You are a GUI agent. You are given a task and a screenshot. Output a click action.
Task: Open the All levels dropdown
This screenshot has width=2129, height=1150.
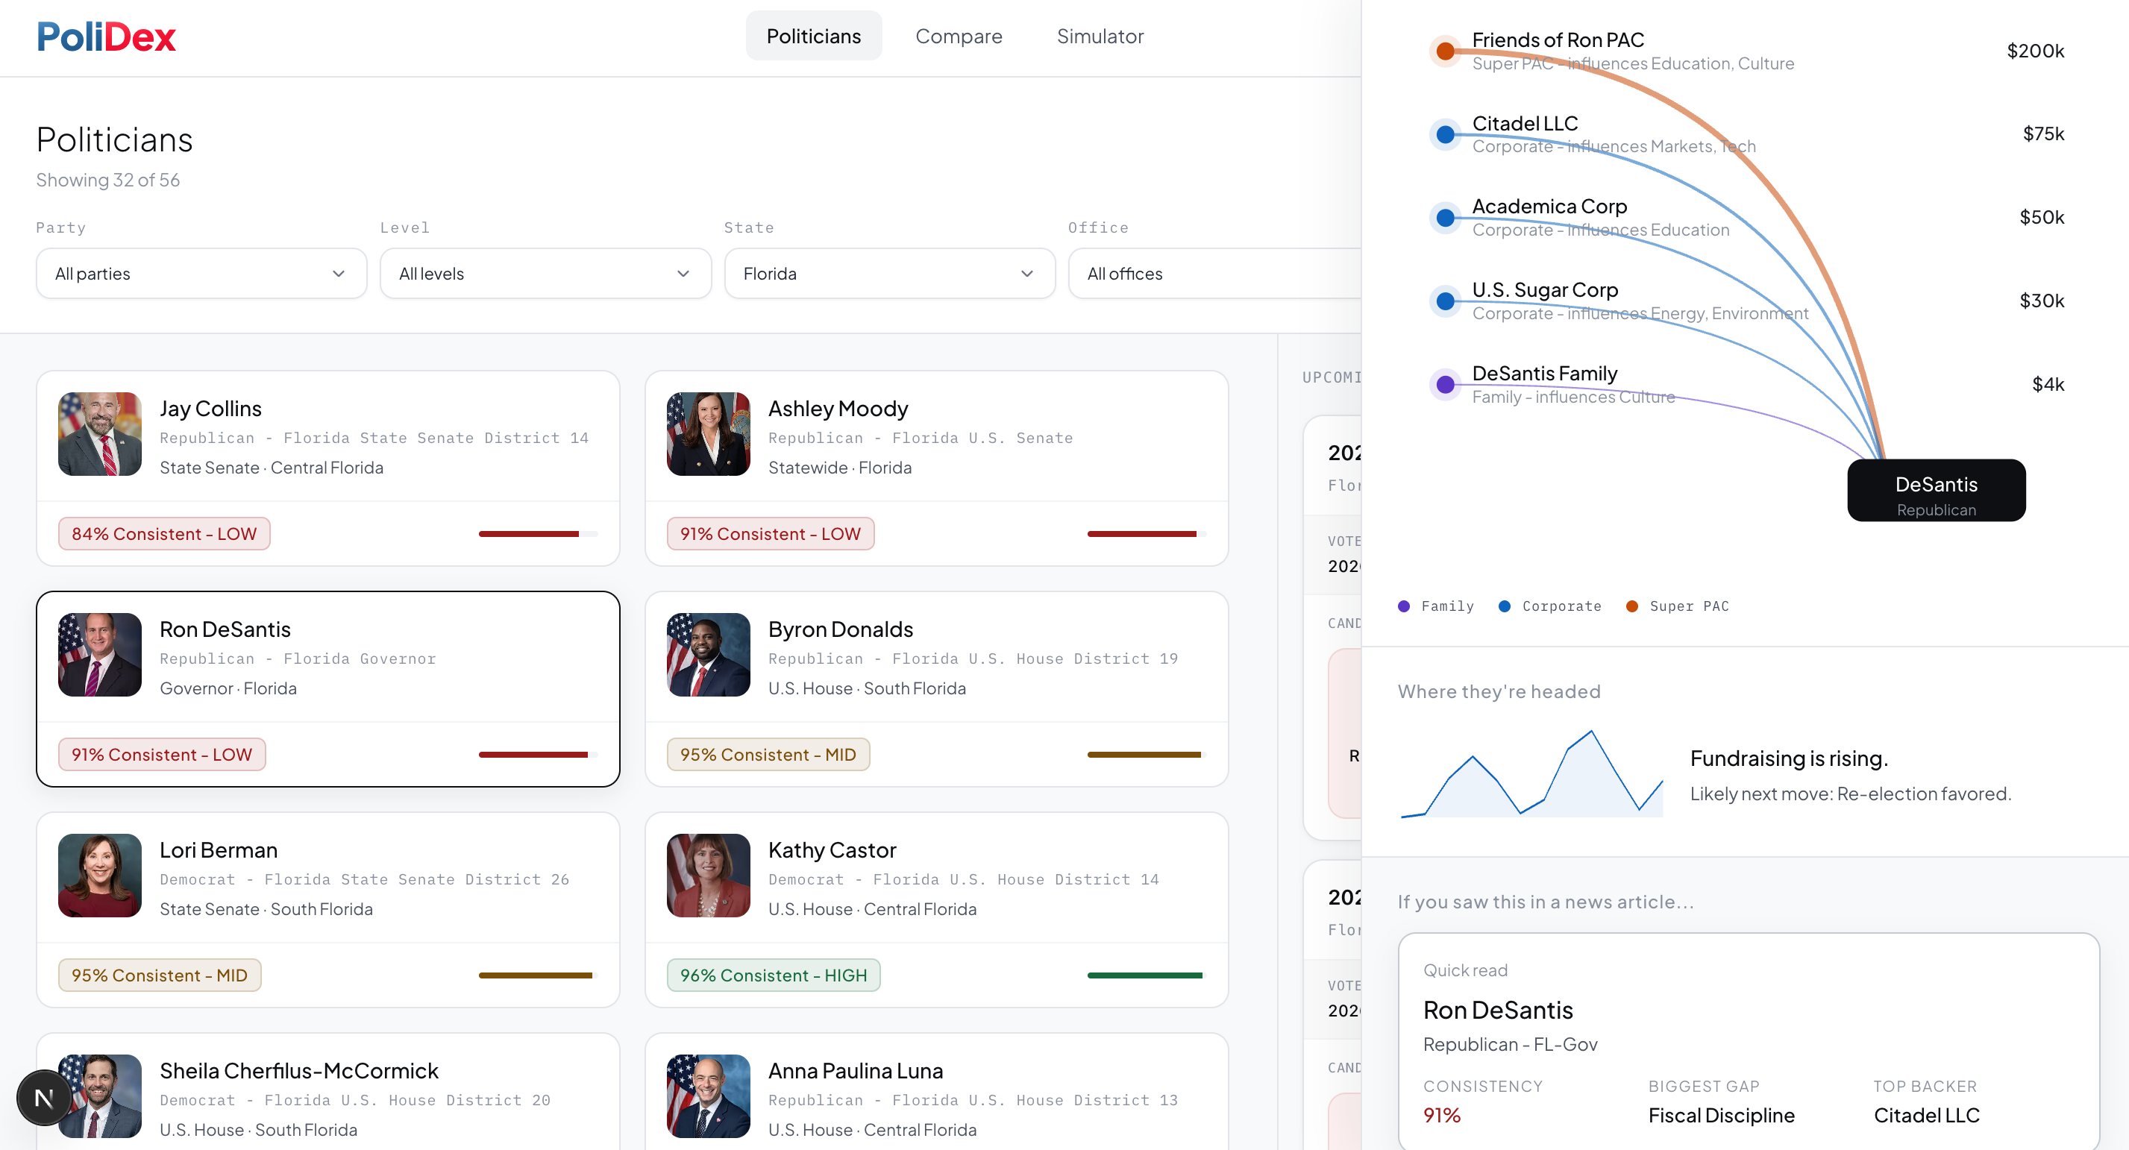click(545, 274)
